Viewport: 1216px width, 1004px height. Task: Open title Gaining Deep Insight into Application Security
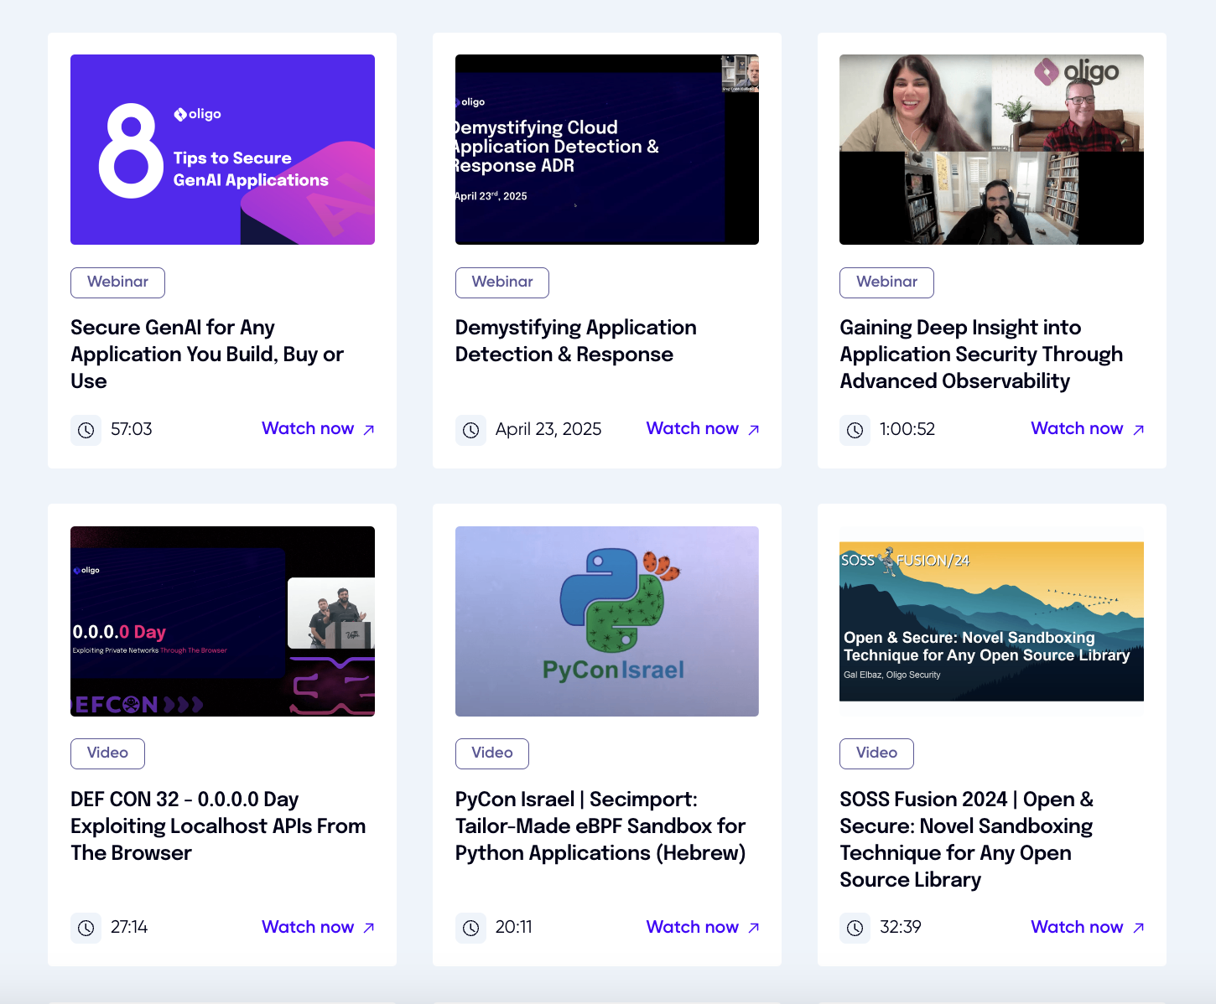tap(981, 355)
